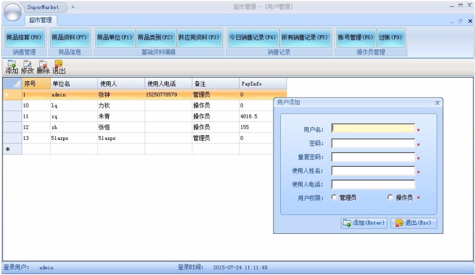The image size is (475, 275).
Task: Open 商品资料 (F7) product info
Action: point(70,37)
